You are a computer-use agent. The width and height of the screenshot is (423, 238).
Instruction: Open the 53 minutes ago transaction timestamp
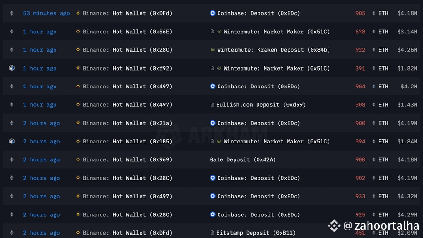pos(47,13)
